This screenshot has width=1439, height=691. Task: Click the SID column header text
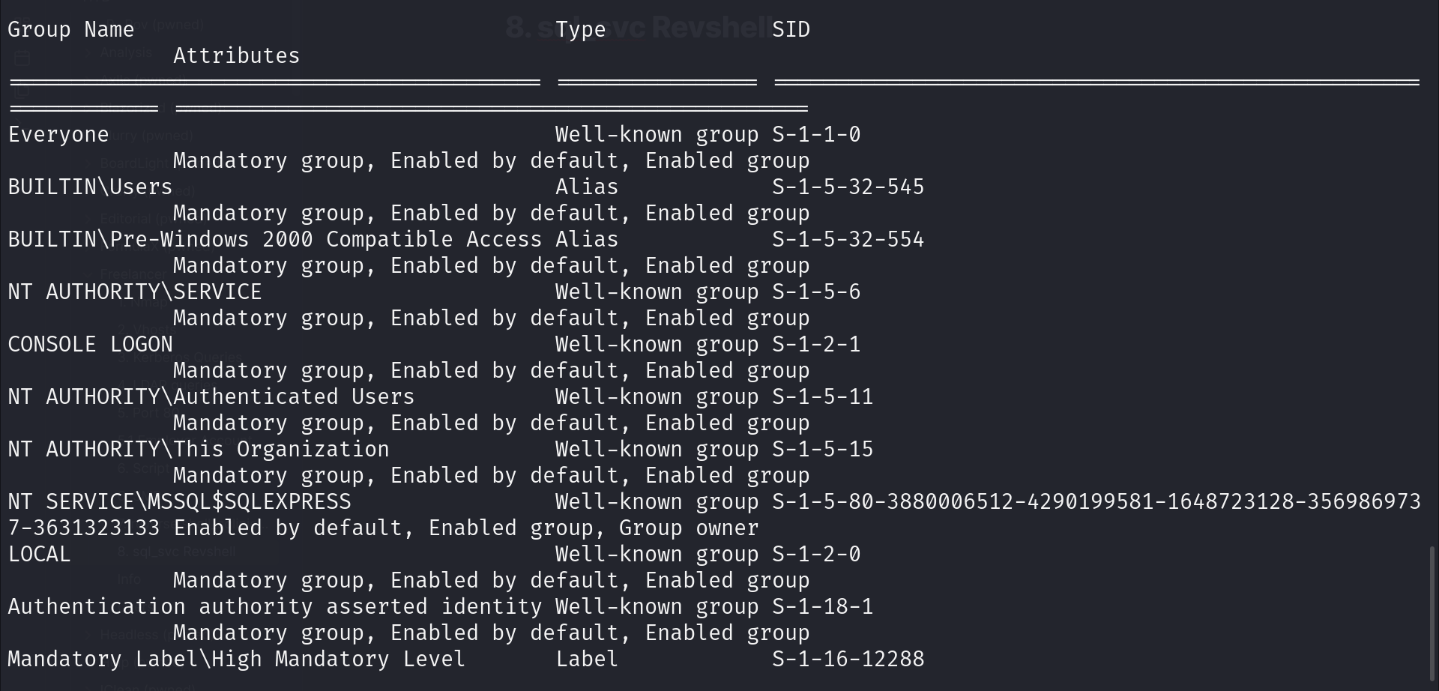point(791,30)
